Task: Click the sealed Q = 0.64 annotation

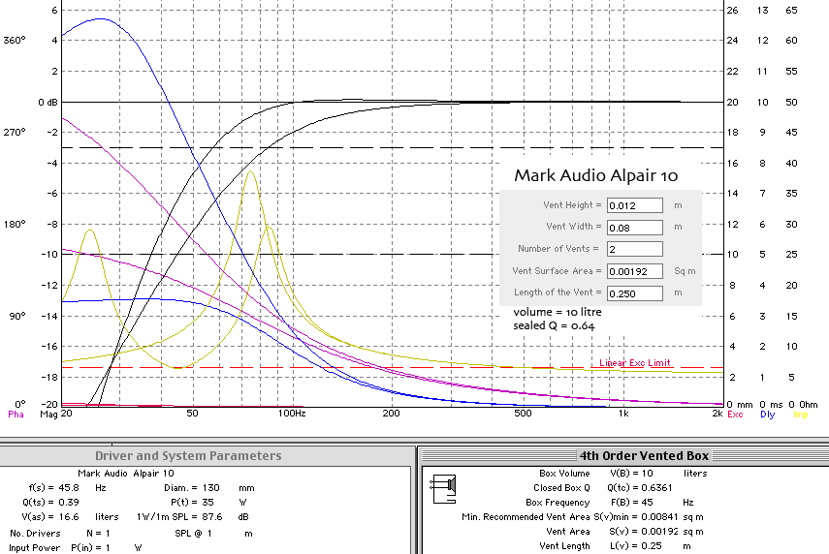Action: [554, 325]
